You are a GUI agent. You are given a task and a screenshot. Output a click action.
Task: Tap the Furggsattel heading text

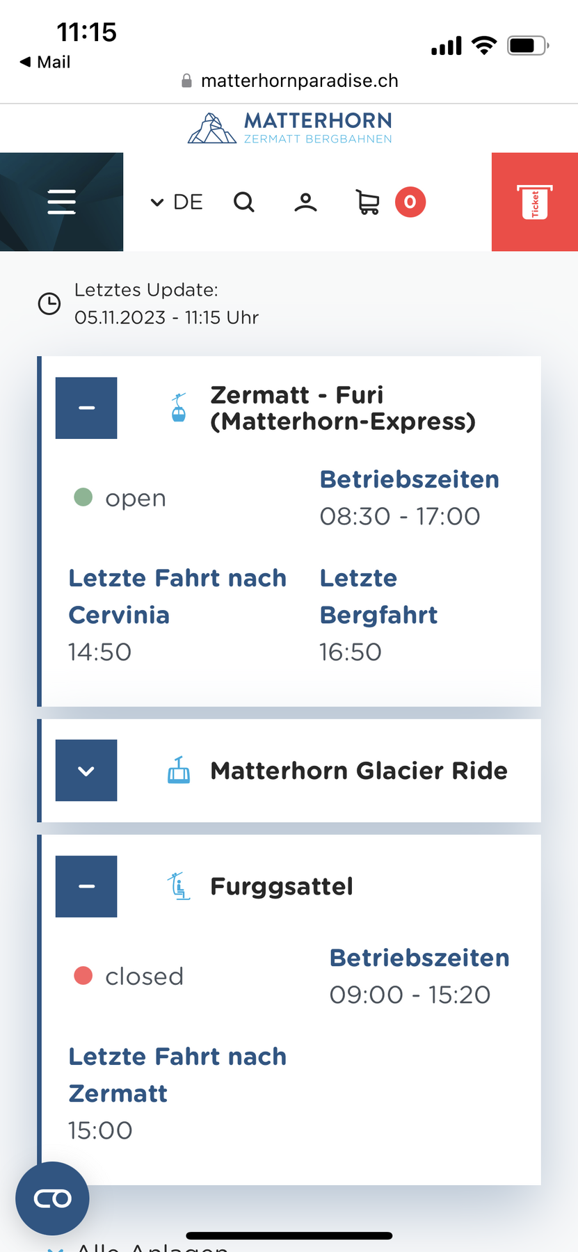pyautogui.click(x=281, y=887)
